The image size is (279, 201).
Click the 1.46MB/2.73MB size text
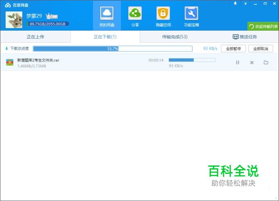point(32,66)
